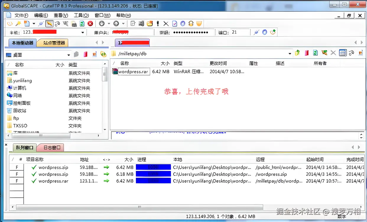Image resolution: width=367 pixels, height=222 pixels.
Task: Open the remote path dropdown for /milletpay/db
Action: click(290, 54)
